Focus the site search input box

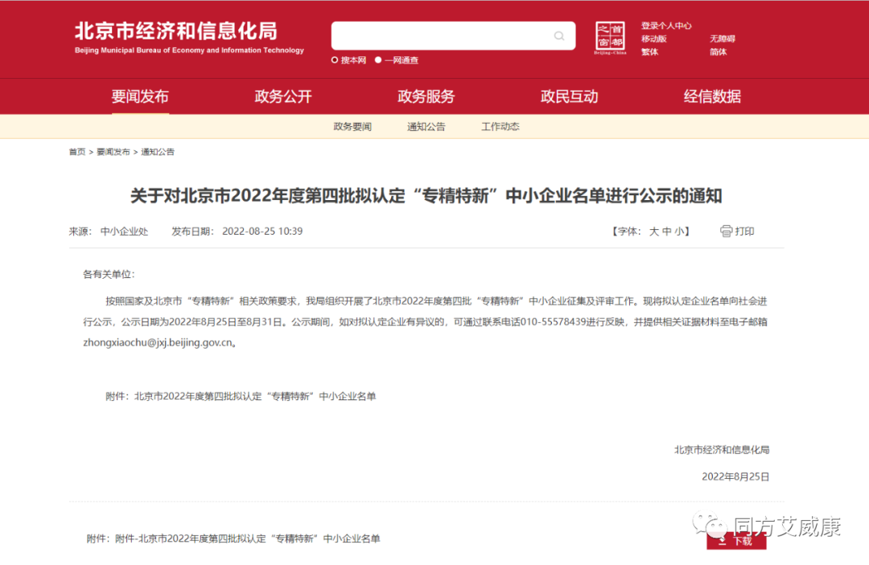(x=453, y=36)
